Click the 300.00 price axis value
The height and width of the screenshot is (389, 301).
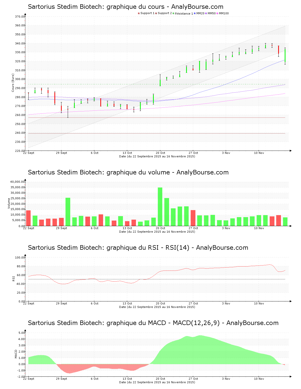[x=20, y=79]
